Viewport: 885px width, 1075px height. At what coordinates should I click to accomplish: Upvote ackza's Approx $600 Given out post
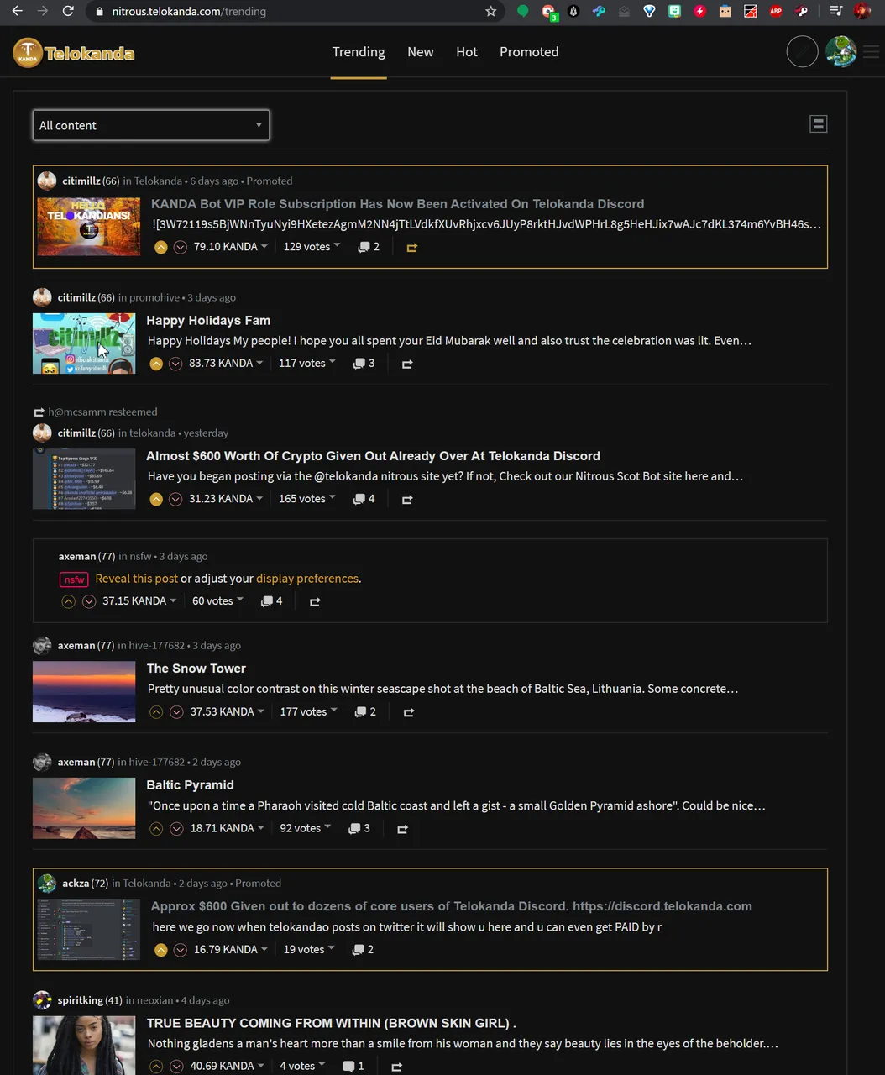(x=160, y=950)
